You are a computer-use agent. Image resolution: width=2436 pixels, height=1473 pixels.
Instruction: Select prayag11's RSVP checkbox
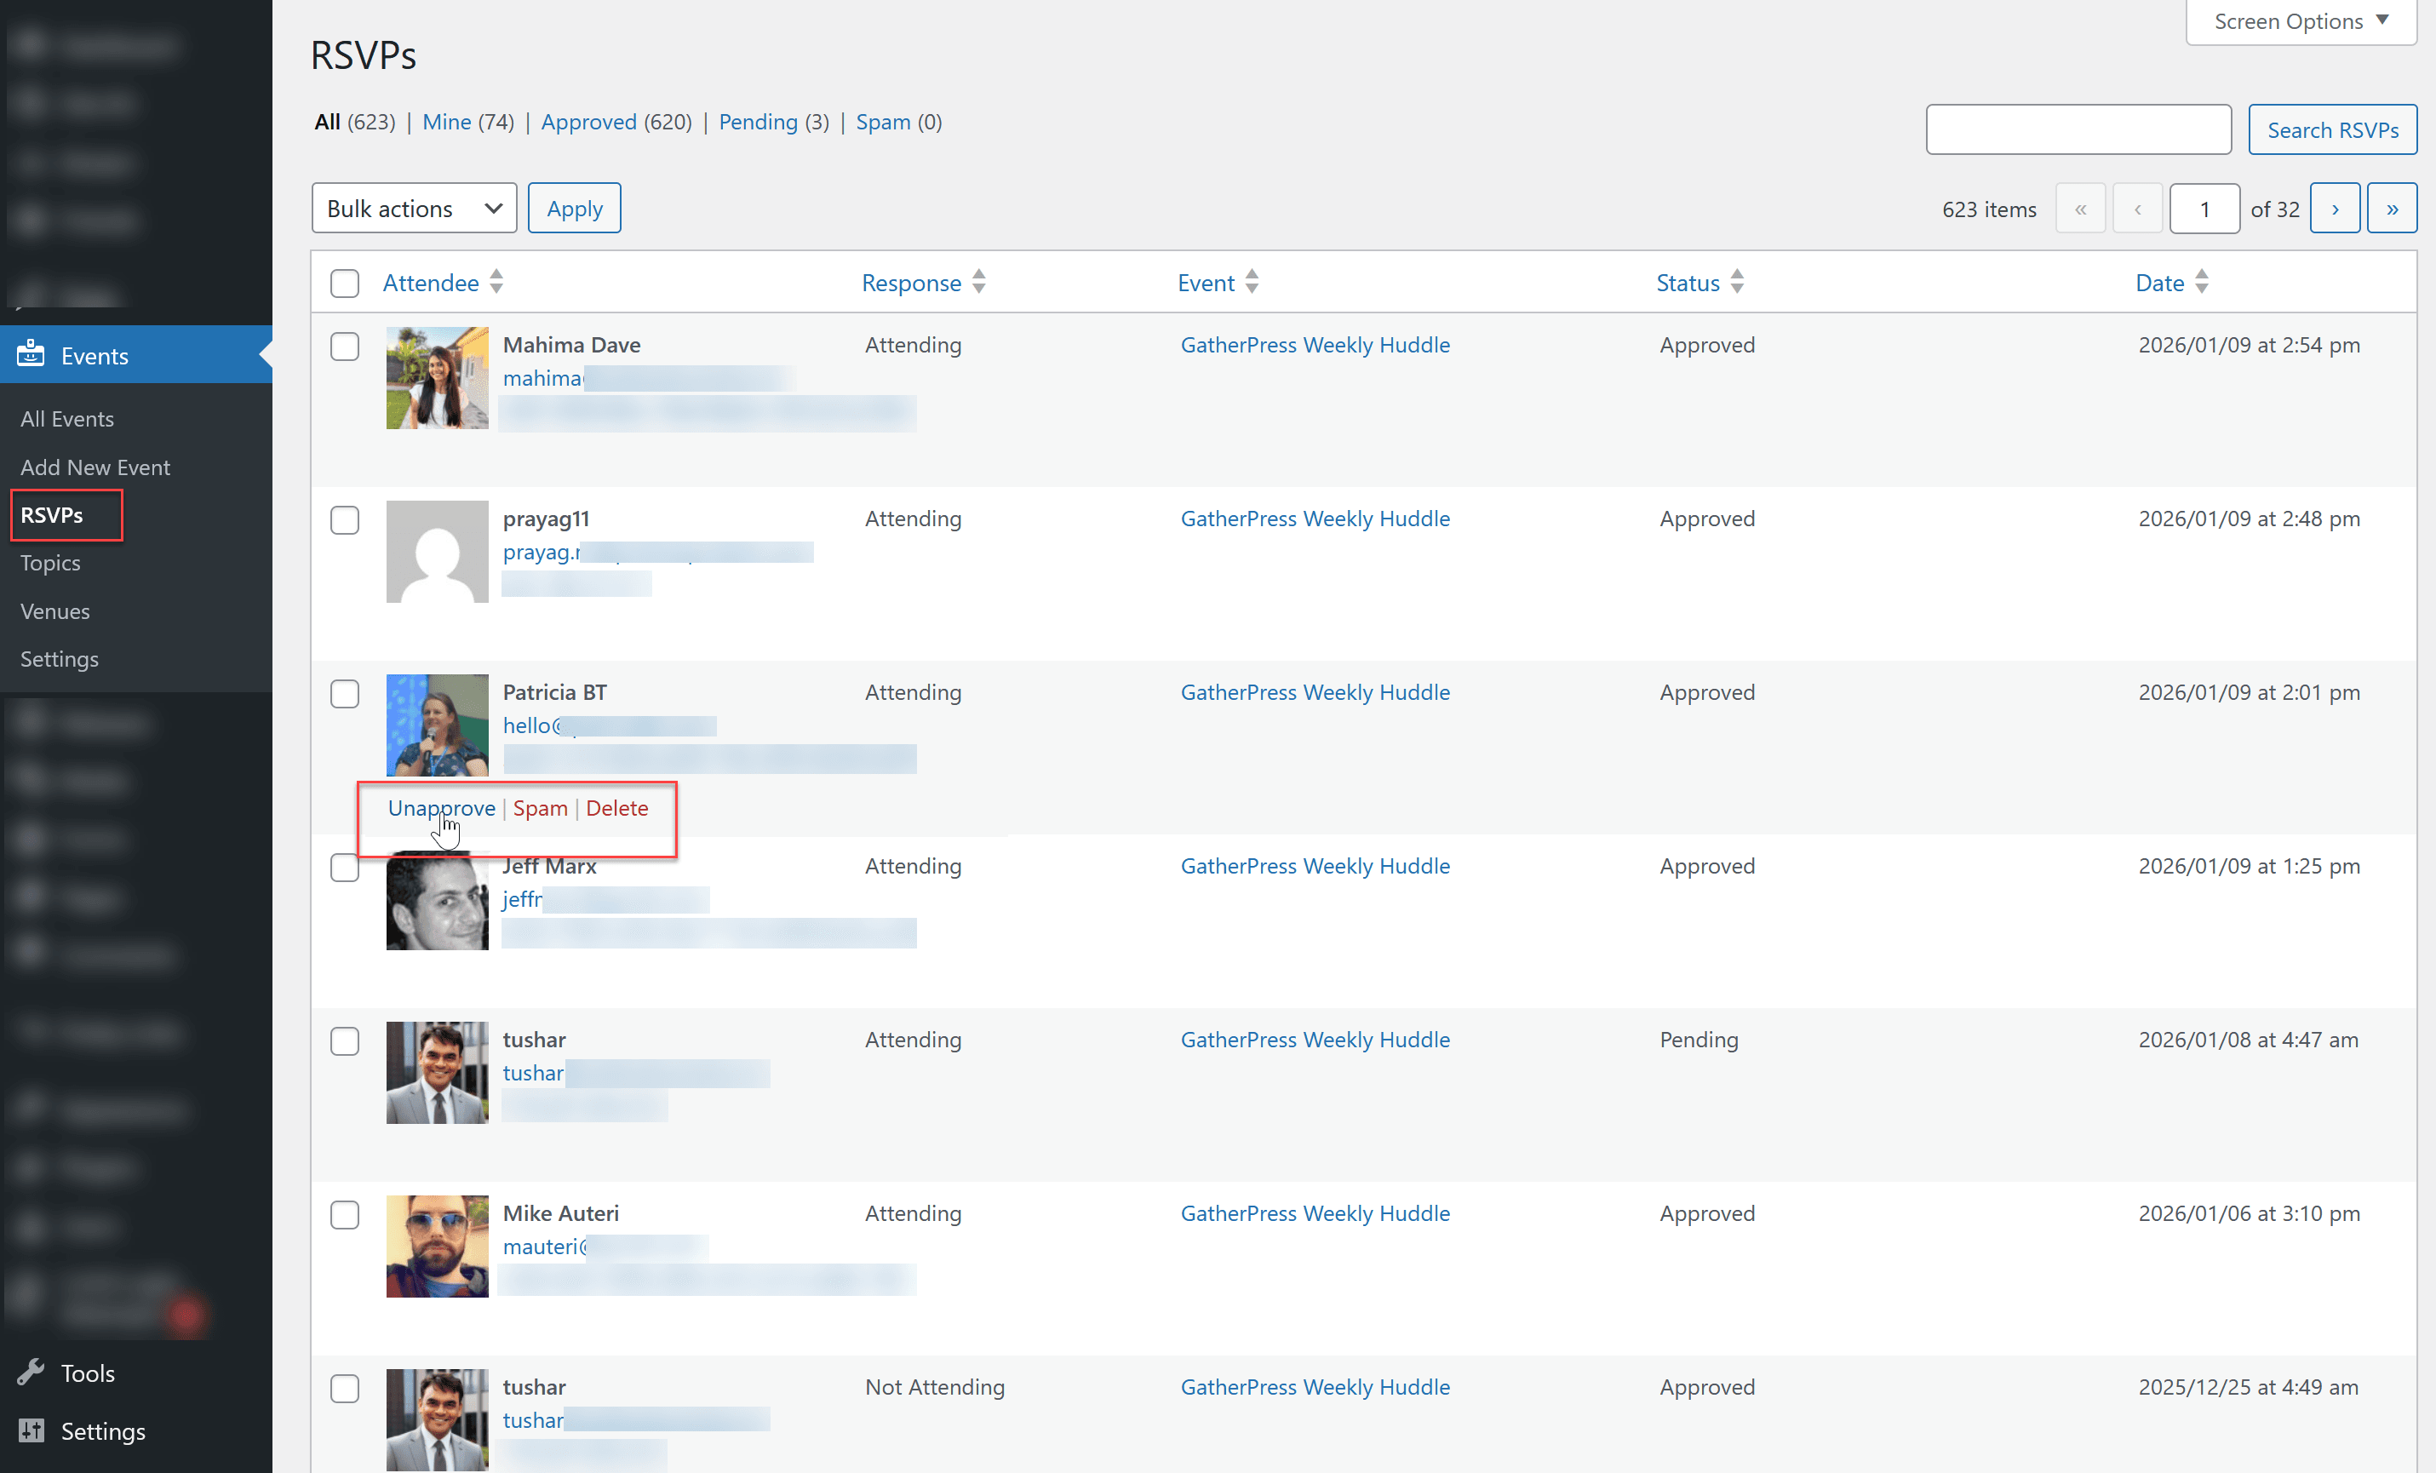point(344,520)
